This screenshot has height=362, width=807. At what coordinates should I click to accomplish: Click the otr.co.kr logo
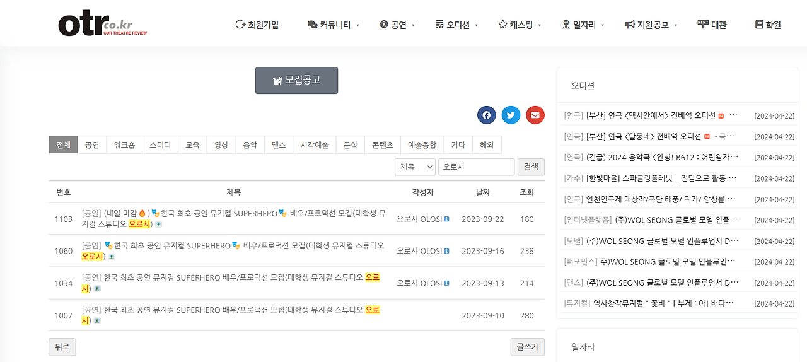tap(103, 24)
